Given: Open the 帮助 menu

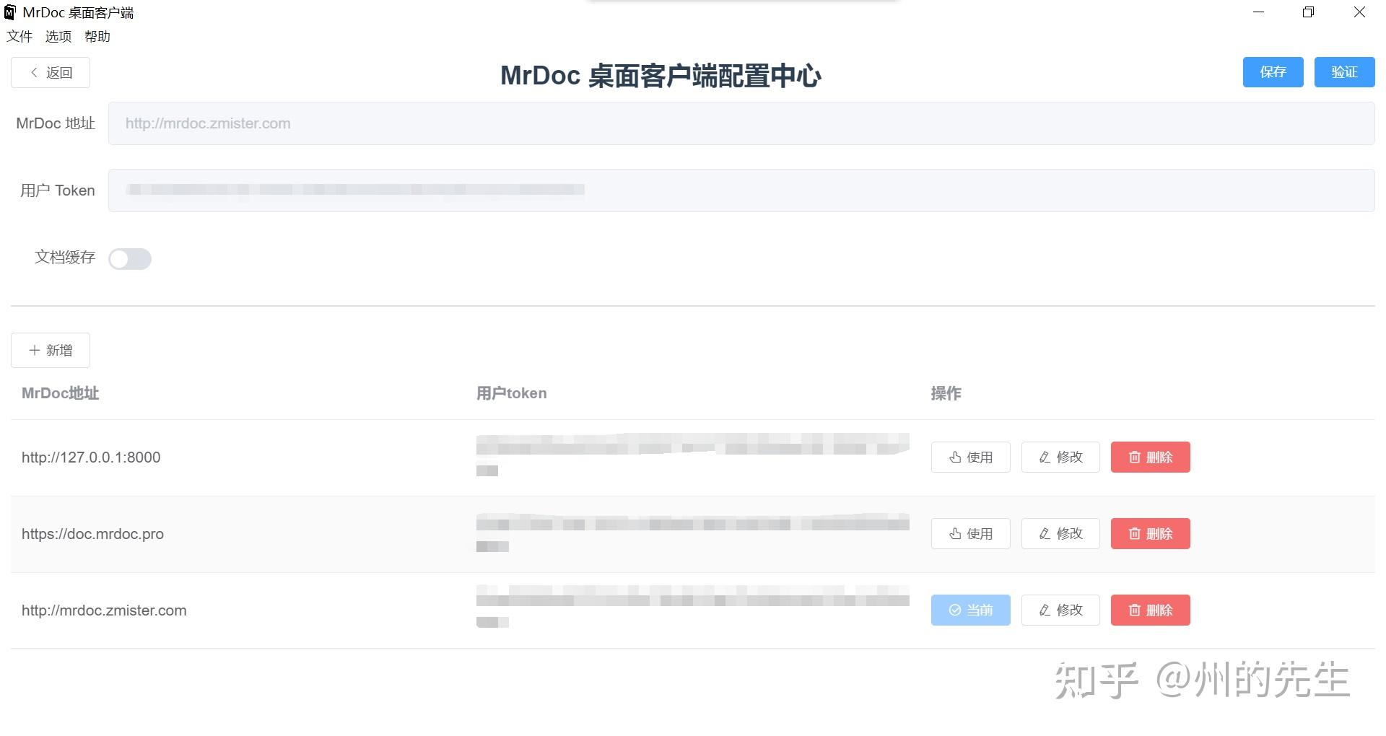Looking at the screenshot, I should pos(97,36).
